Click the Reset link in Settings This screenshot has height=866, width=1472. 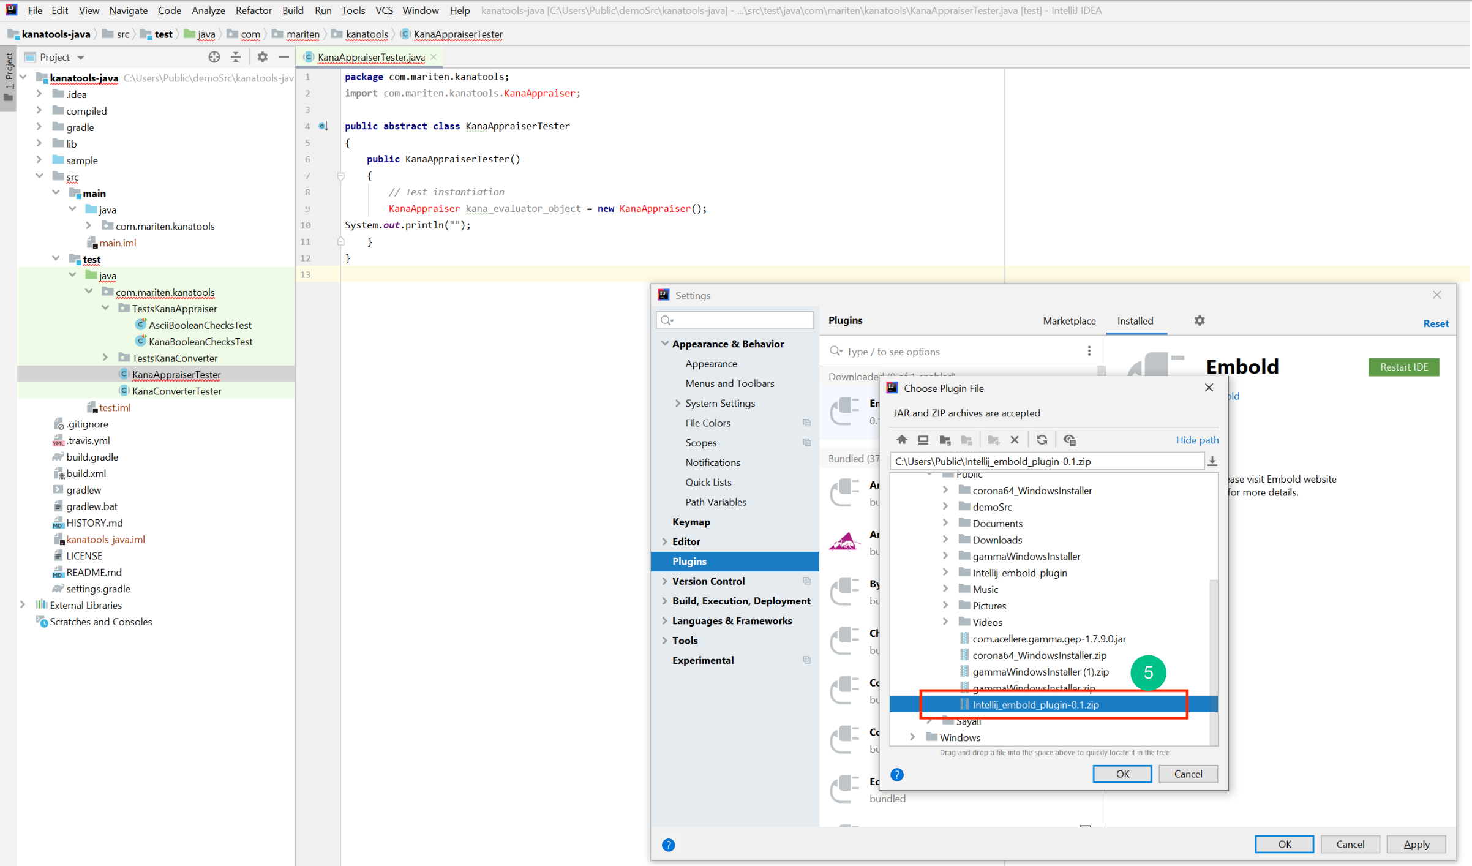pos(1435,323)
